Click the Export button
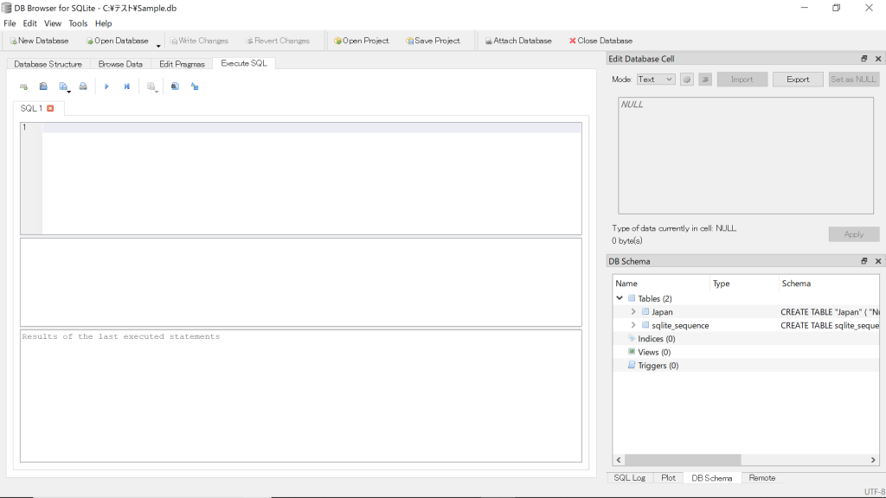The image size is (886, 498). coord(798,80)
